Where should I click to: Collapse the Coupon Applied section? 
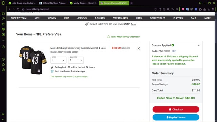199,45
